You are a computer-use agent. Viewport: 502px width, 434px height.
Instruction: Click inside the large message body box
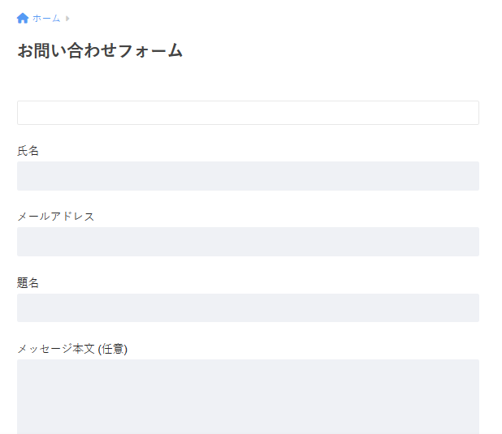(x=248, y=397)
